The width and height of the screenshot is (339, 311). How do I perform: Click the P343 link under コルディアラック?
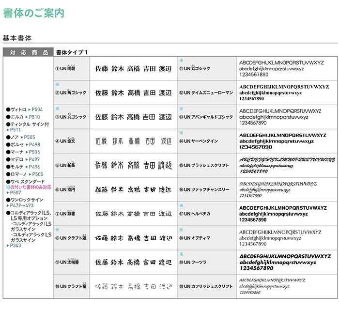tap(15, 246)
